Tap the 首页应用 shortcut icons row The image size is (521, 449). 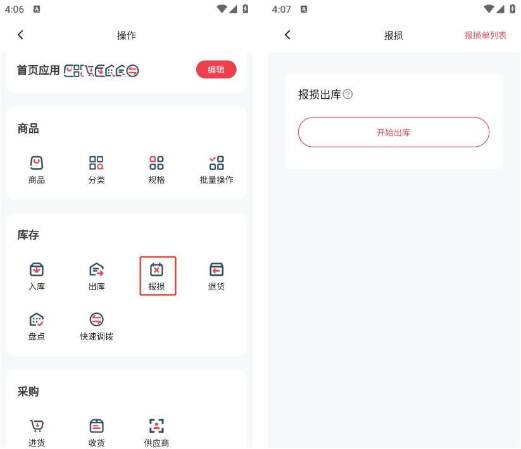101,71
